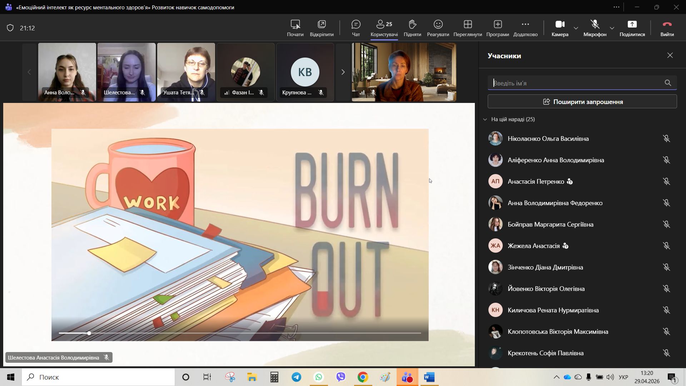
Task: Open the Apps (Програми) plus icon
Action: pyautogui.click(x=498, y=25)
